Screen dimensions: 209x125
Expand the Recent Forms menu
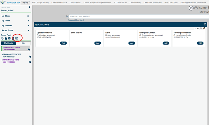[28, 30]
